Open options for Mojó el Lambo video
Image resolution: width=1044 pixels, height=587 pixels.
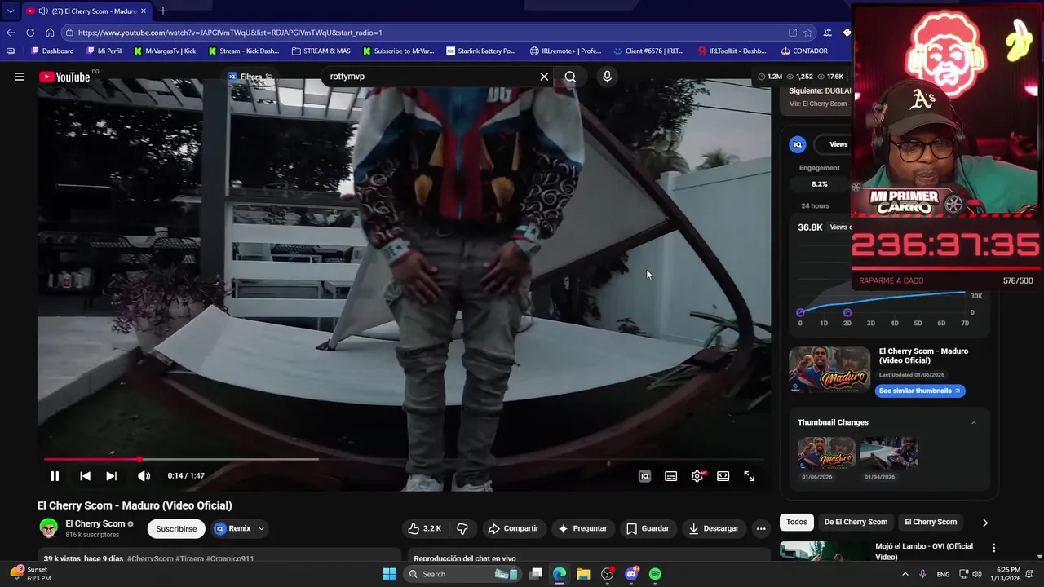pos(993,548)
